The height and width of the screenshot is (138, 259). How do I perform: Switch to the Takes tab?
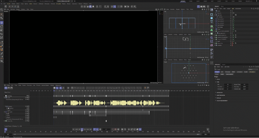click(x=222, y=6)
